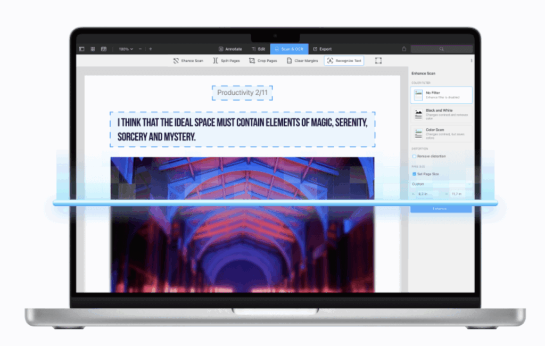The width and height of the screenshot is (545, 346).
Task: Click the search field in the toolbar
Action: click(441, 49)
